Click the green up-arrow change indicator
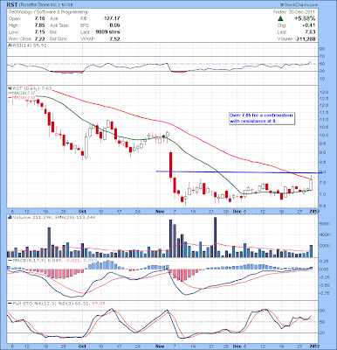 pyautogui.click(x=280, y=18)
